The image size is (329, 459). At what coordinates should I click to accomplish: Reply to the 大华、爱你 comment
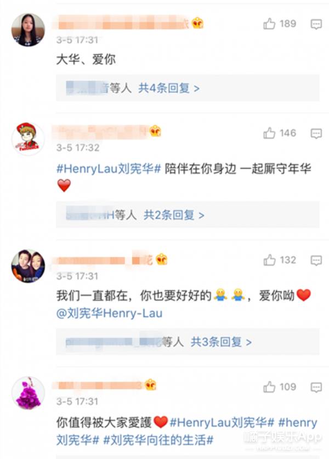coord(316,24)
